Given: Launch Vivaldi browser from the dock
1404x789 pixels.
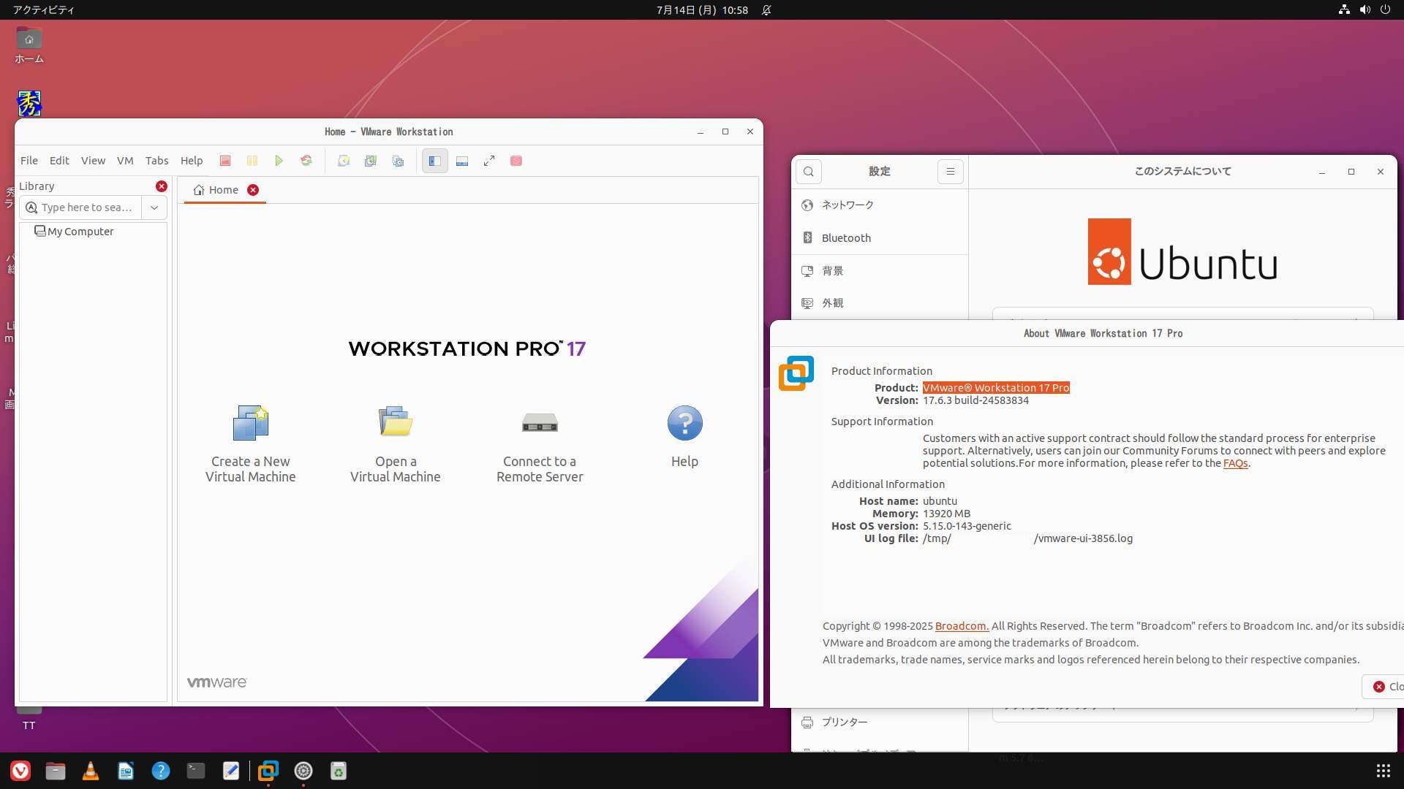Looking at the screenshot, I should [x=20, y=771].
